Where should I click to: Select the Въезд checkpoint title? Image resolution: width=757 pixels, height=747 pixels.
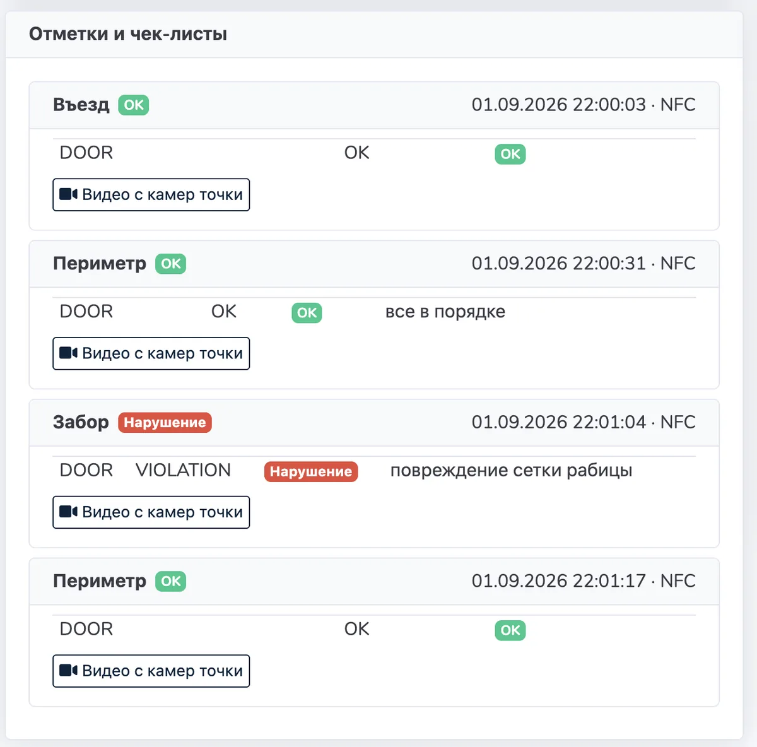[81, 105]
